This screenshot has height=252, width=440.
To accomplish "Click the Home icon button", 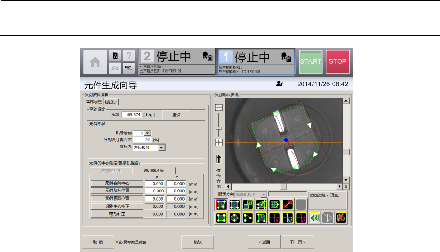I will click(95, 62).
